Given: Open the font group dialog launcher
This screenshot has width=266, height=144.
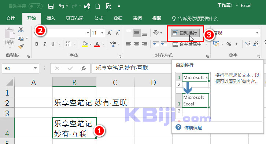Looking at the screenshot, I should tap(120, 56).
